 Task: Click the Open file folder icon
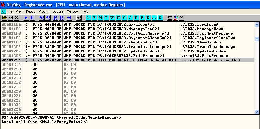[4, 18]
